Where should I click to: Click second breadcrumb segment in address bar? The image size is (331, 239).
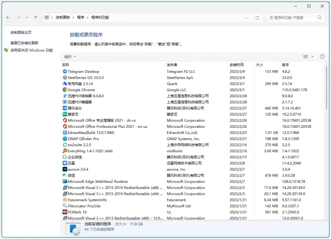pos(81,18)
